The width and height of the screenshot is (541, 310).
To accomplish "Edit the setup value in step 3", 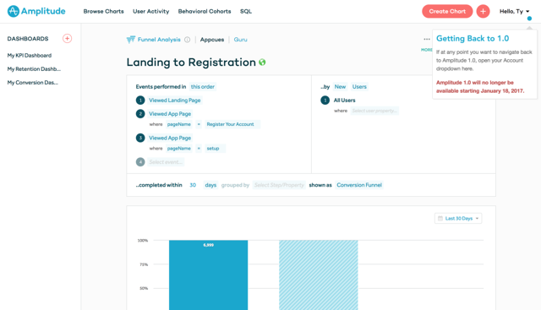I will [216, 149].
